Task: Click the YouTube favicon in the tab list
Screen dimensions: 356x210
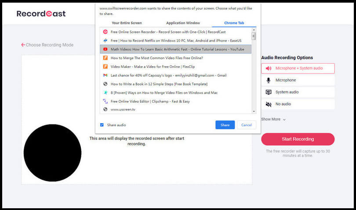Action: pos(105,49)
